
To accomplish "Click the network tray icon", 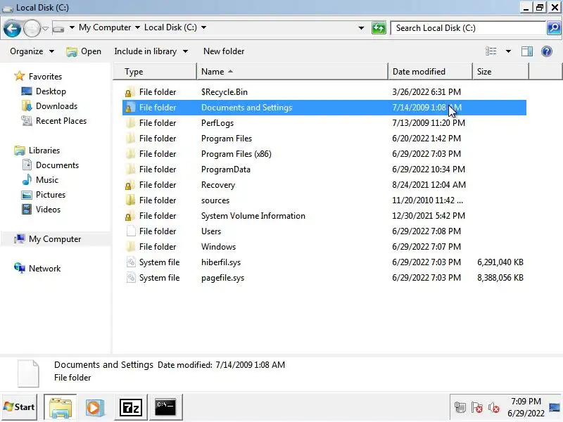I will (x=460, y=407).
